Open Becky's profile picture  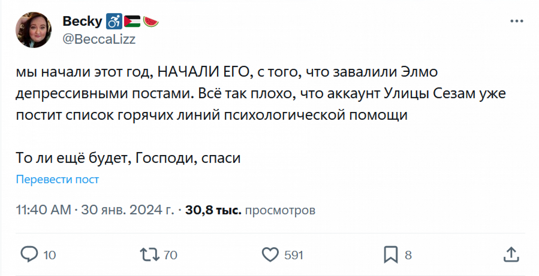(33, 30)
